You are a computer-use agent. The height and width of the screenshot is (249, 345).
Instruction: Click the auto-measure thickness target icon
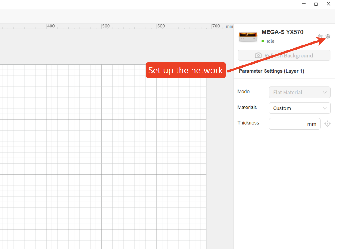[327, 124]
